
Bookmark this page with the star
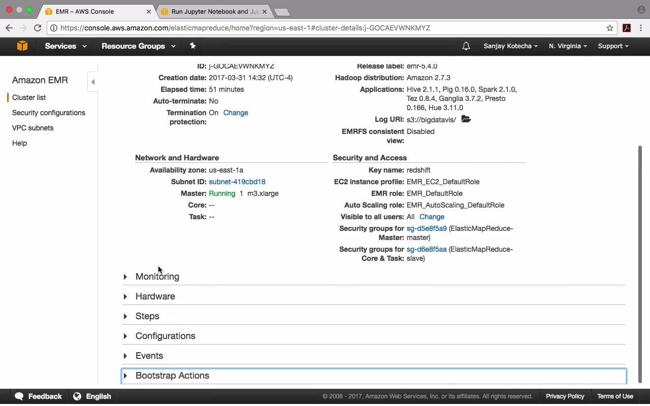tap(610, 28)
